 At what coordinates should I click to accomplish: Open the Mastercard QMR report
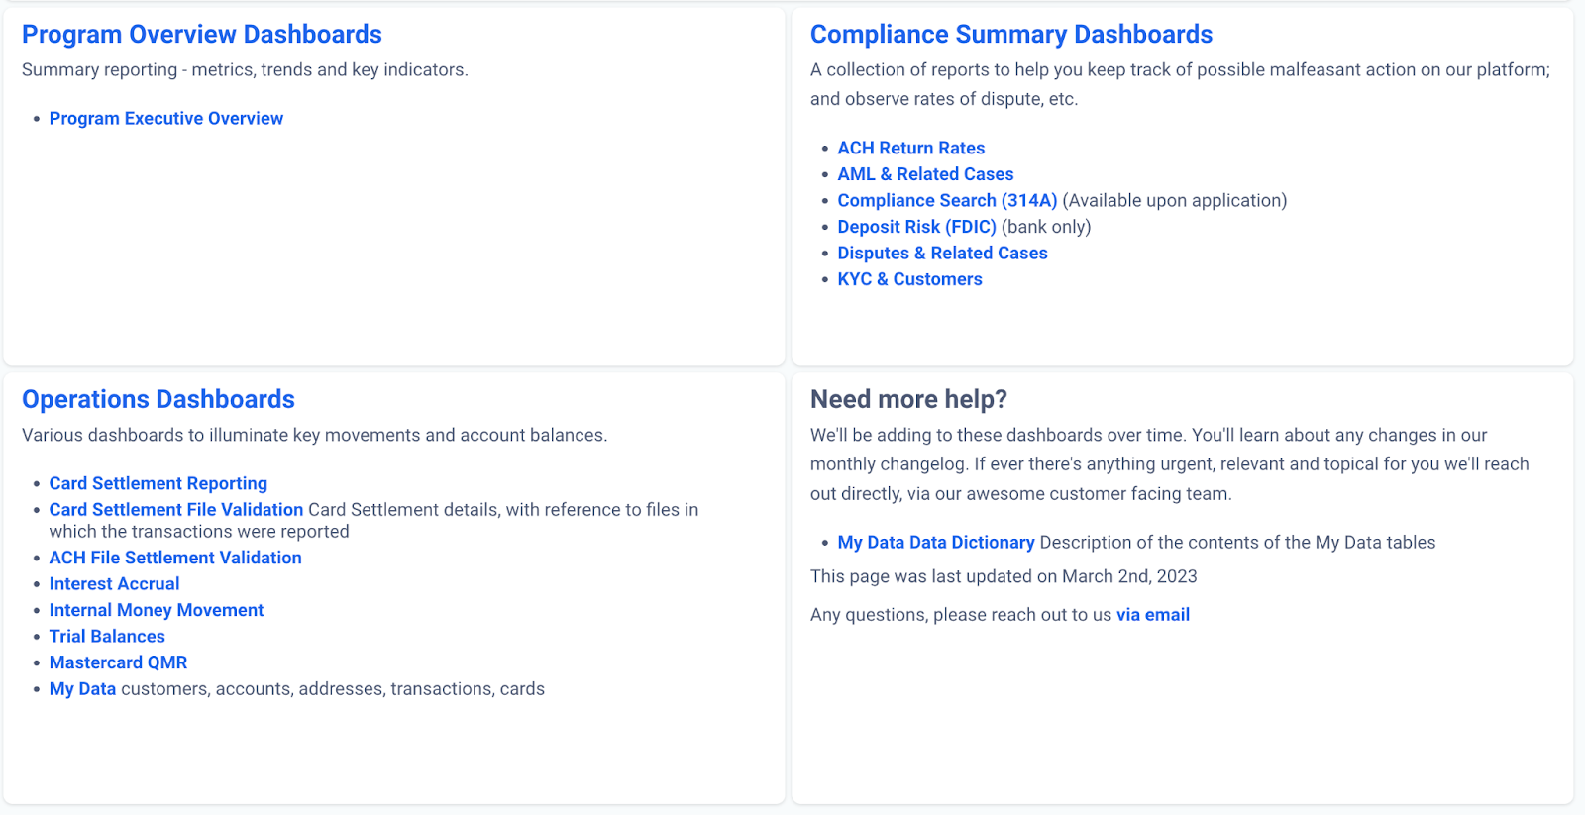click(x=118, y=663)
